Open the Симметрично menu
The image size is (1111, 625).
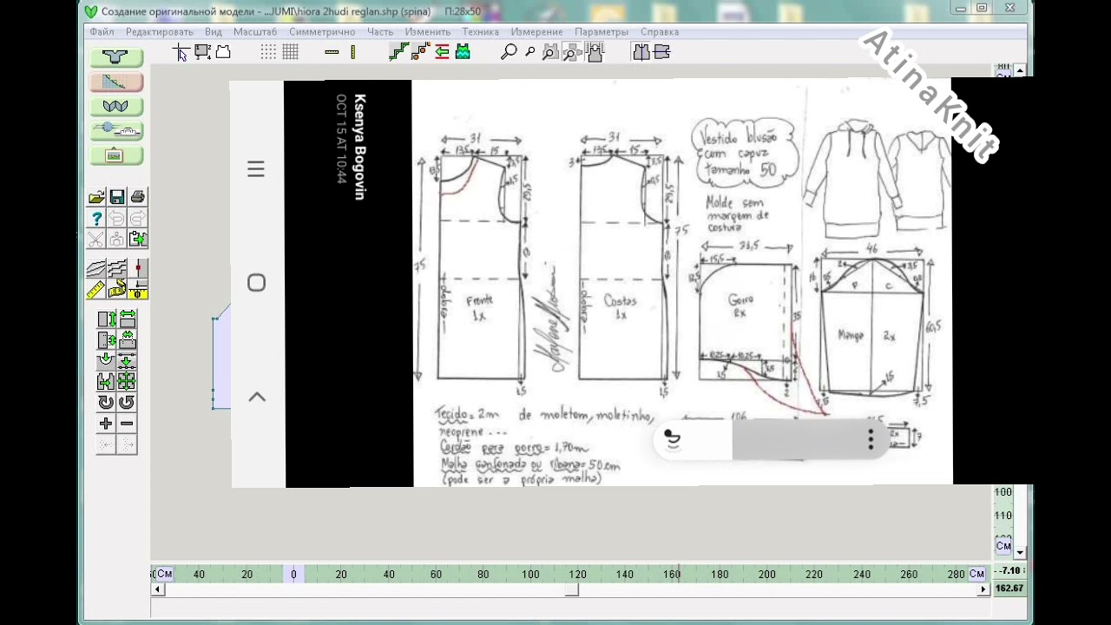(322, 32)
